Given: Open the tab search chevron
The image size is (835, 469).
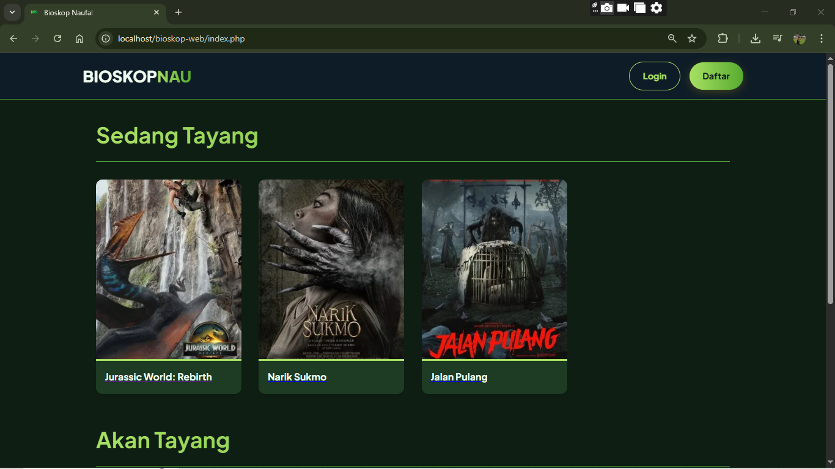Looking at the screenshot, I should (12, 12).
